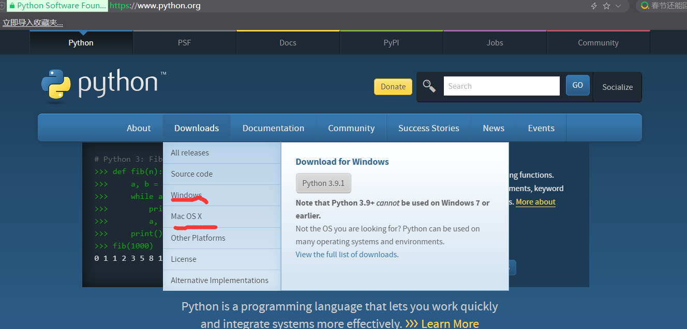
Task: Open Events in main navigation
Action: coord(541,128)
